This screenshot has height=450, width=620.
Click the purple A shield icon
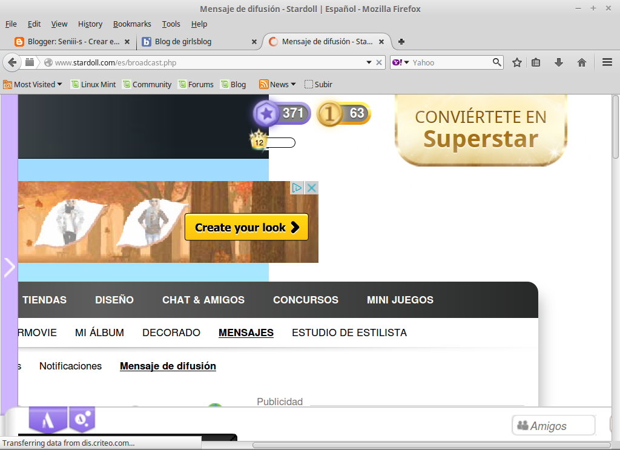[48, 420]
